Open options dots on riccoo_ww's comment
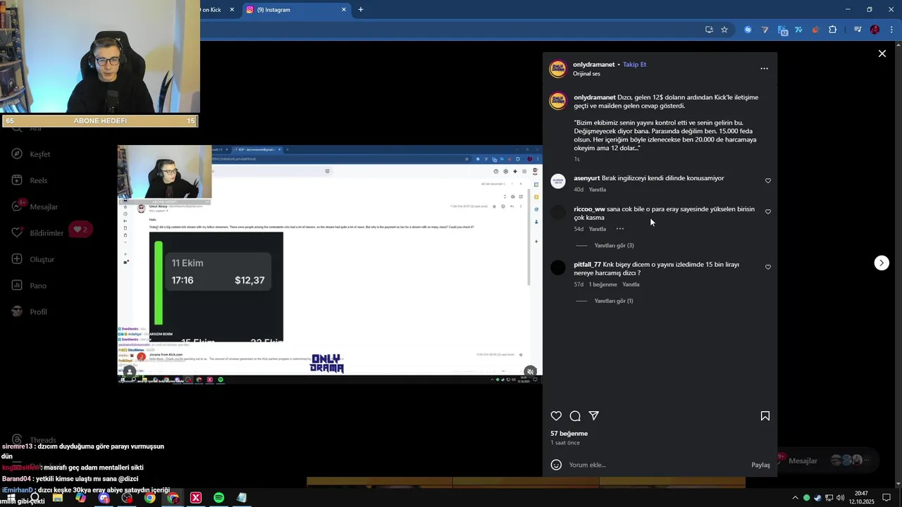This screenshot has width=902, height=507. (620, 229)
